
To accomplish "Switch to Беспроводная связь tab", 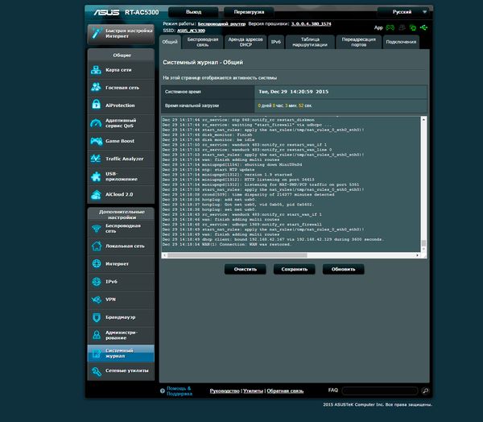I will [x=202, y=42].
